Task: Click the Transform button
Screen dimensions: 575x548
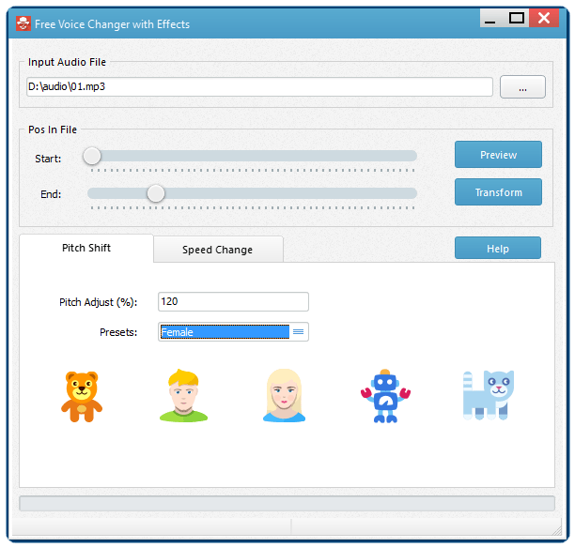Action: 498,192
